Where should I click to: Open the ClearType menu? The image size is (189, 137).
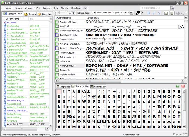[76, 8]
